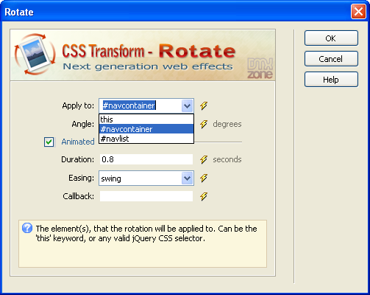This screenshot has height=295, width=370.
Task: Select 'this' from the dropdown list
Action: 146,119
